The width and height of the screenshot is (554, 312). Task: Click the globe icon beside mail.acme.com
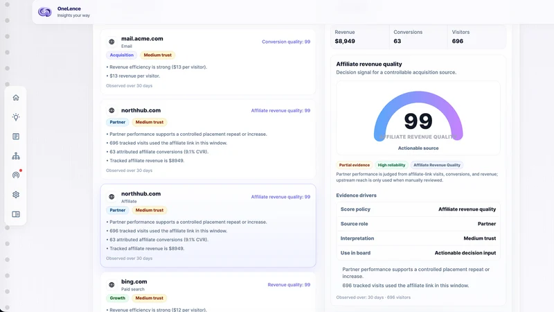(111, 42)
